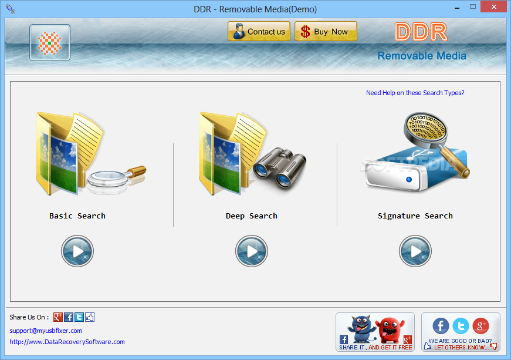Open support@myusbfixer.com email link
This screenshot has height=360, width=511.
[x=46, y=331]
